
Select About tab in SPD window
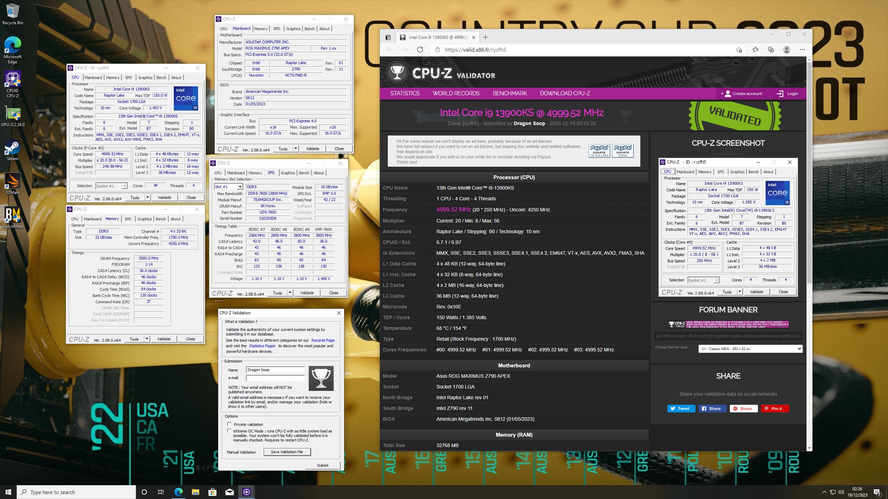coord(319,173)
